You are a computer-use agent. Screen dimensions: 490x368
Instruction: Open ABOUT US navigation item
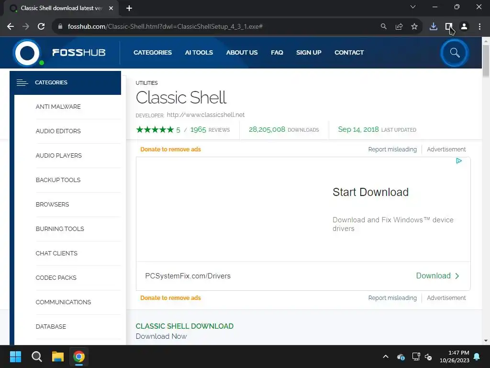[x=242, y=53]
